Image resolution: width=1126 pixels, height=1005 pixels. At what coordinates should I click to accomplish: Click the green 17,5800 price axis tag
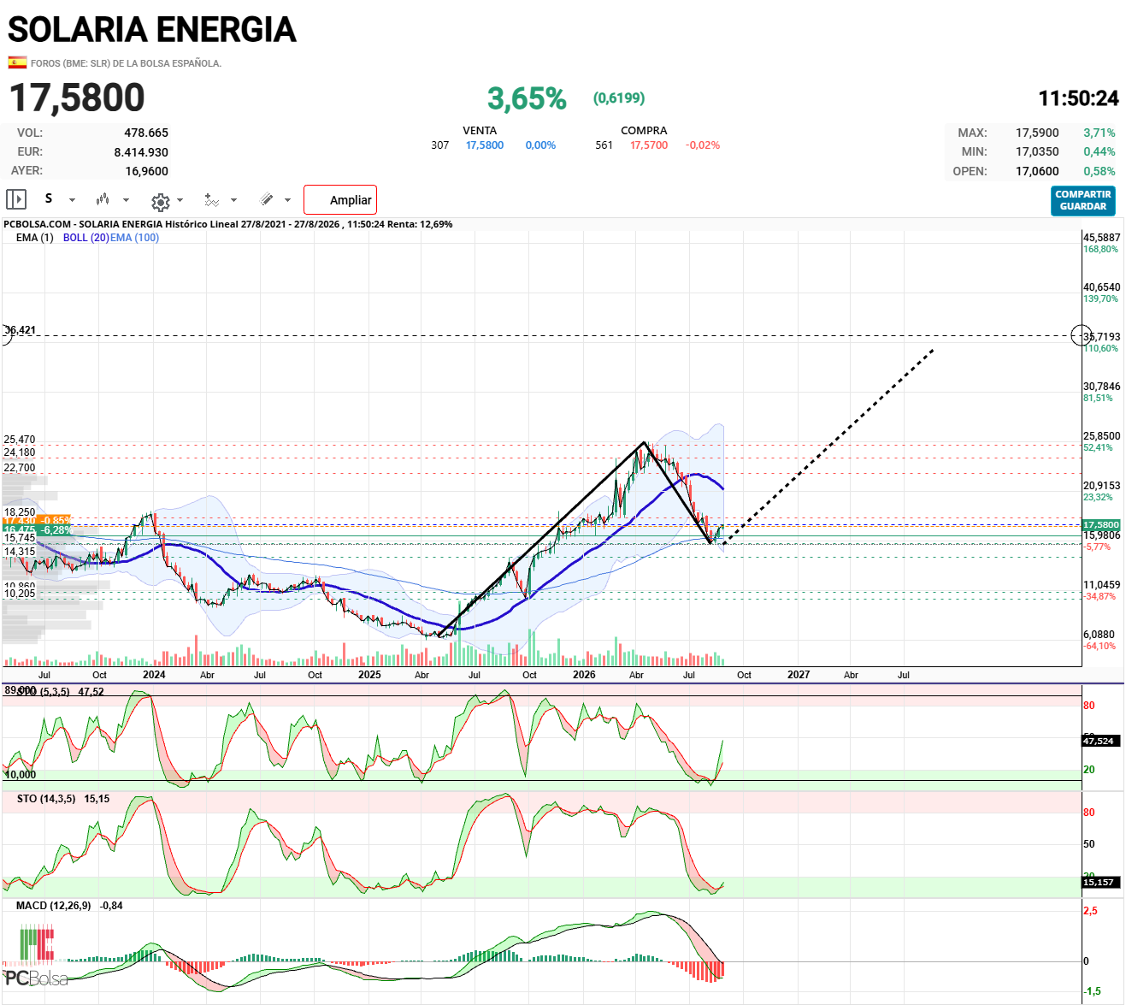click(x=1100, y=525)
